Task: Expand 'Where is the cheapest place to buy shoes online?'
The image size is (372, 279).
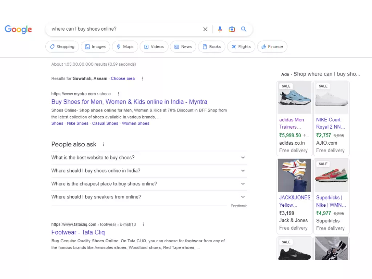Action: point(149,183)
